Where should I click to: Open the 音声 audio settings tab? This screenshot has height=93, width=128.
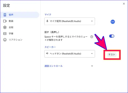pos(20,15)
